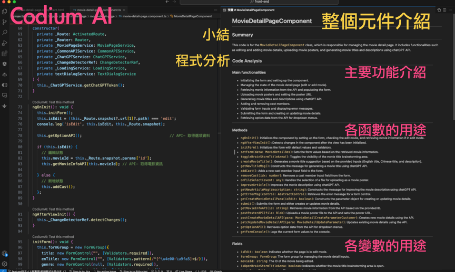Click CodiumAI Test this method above ngOnInit
The width and height of the screenshot is (455, 272).
pyautogui.click(x=53, y=102)
